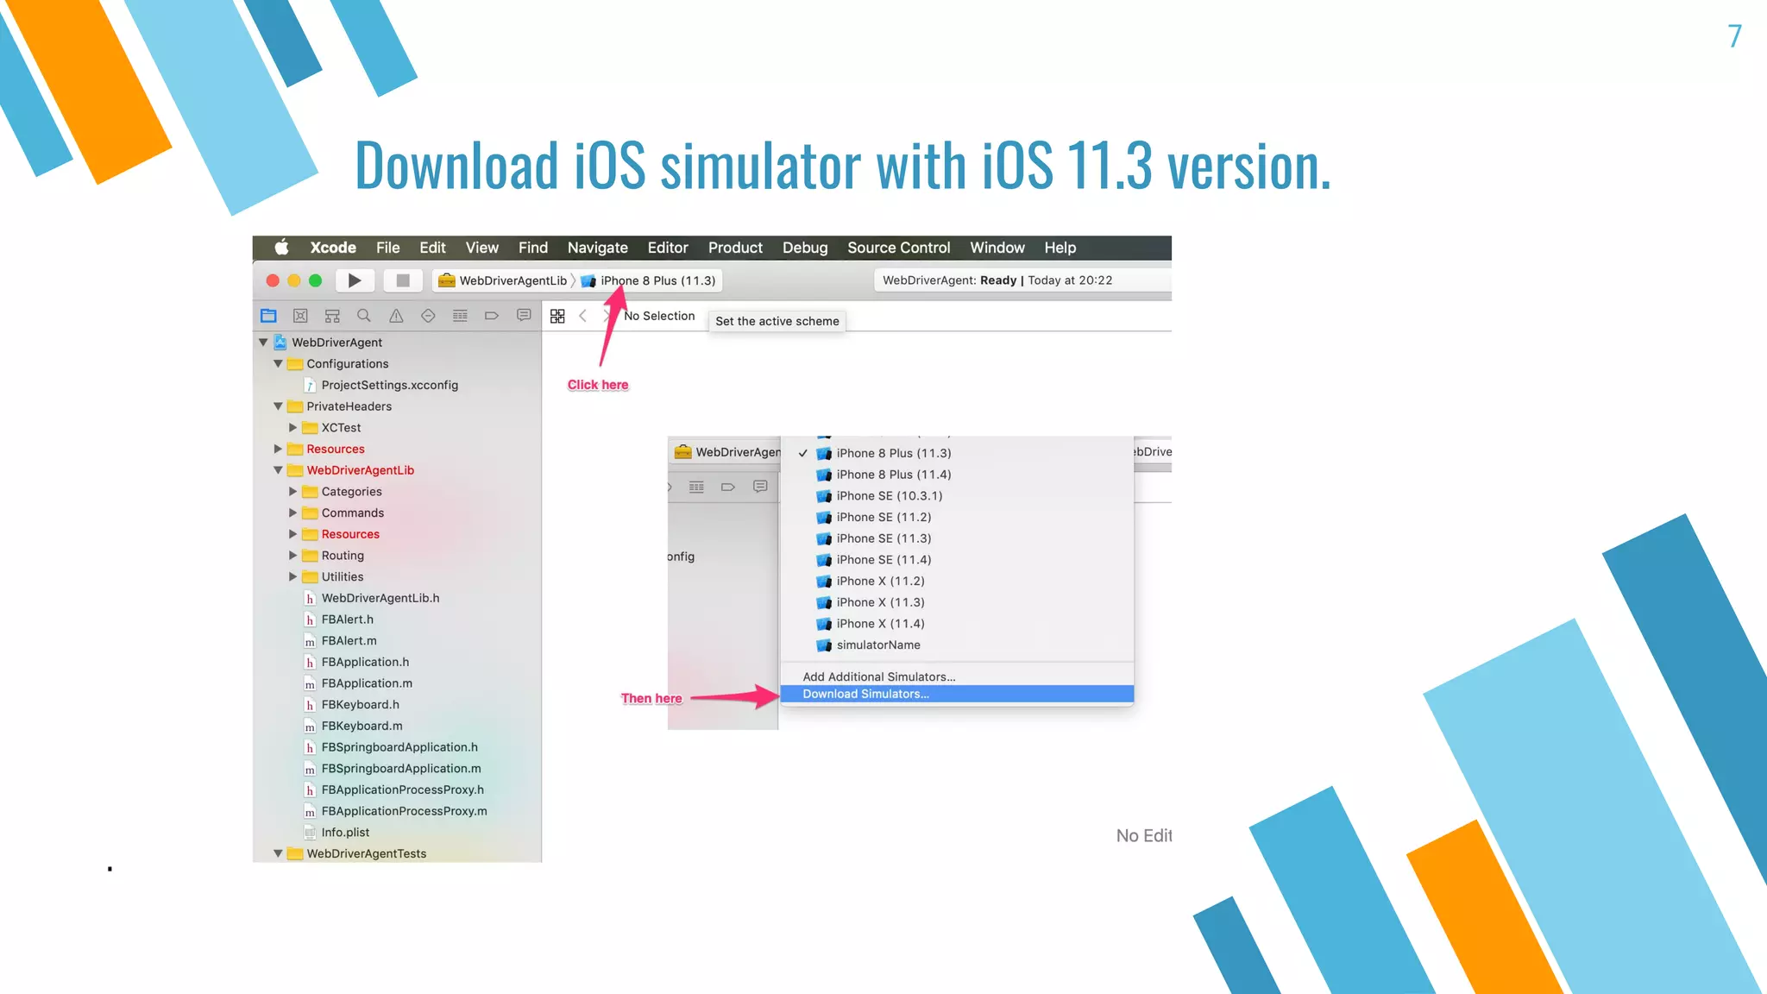Image resolution: width=1767 pixels, height=994 pixels.
Task: Choose iPhone X (11.4) simulator
Action: click(x=956, y=624)
